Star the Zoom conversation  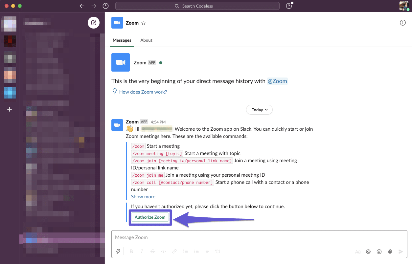144,23
